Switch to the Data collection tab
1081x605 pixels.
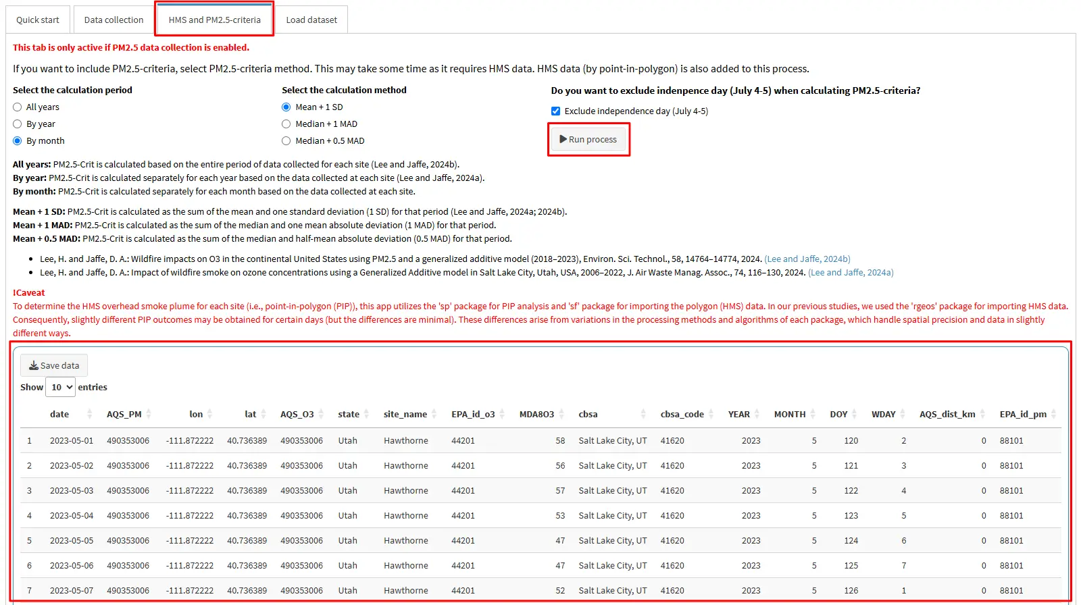click(114, 20)
